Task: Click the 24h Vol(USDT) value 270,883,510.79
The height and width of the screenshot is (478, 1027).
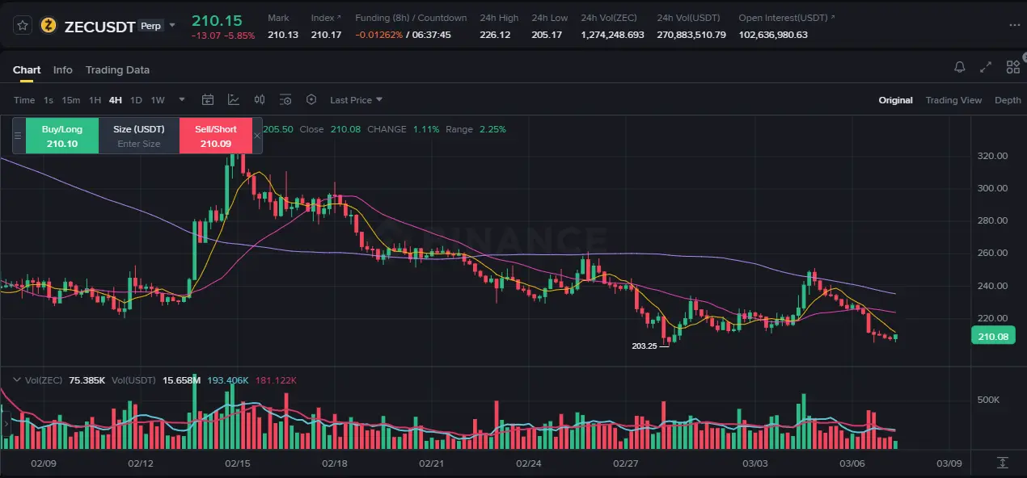Action: [691, 35]
